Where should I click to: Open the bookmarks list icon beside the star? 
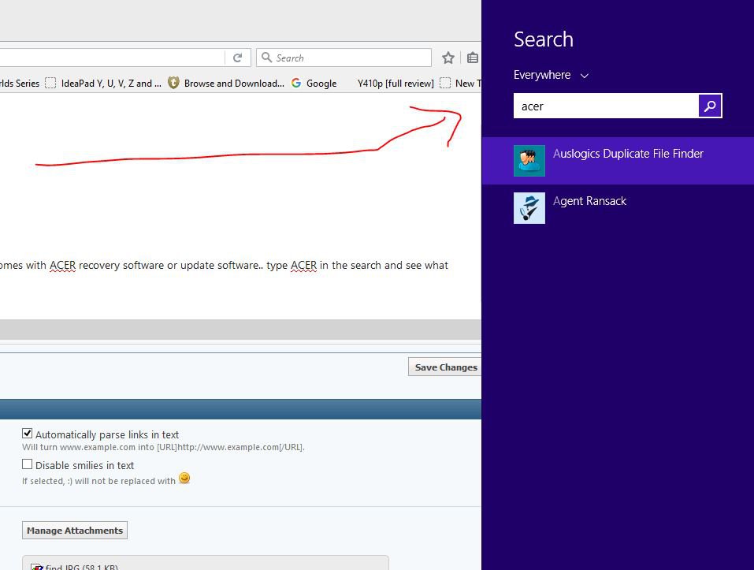(472, 58)
